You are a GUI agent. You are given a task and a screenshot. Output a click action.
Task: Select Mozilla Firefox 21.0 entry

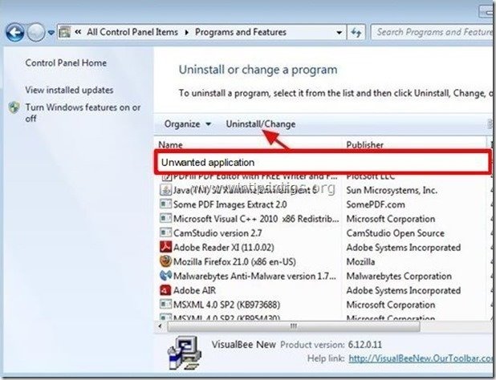click(234, 262)
